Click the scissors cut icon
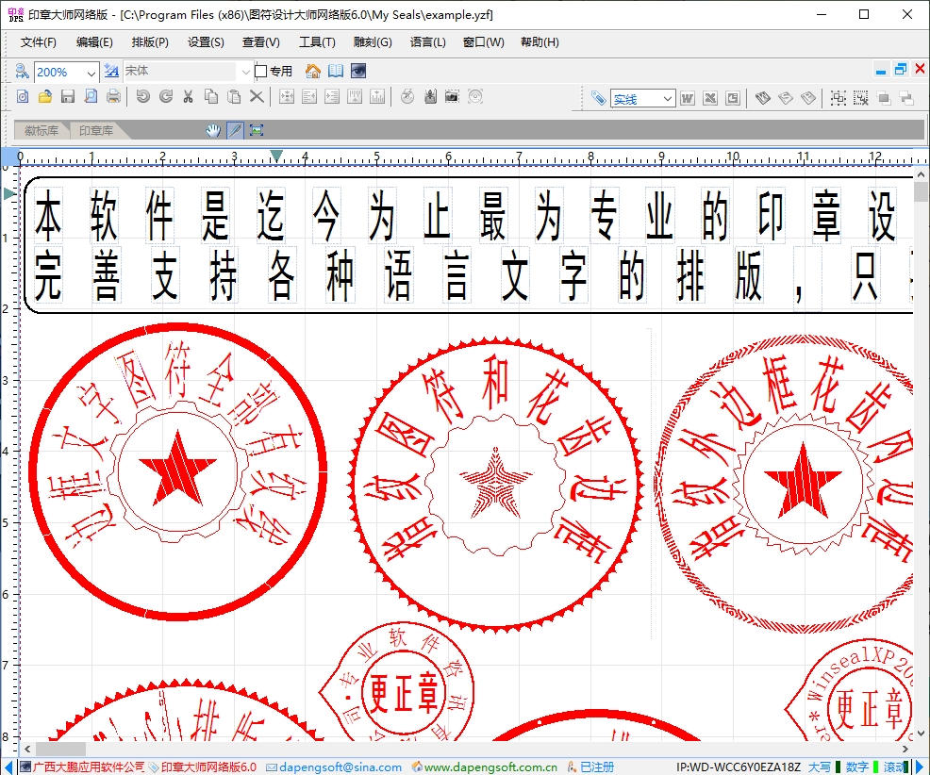Screen dimensions: 930x775 click(188, 96)
